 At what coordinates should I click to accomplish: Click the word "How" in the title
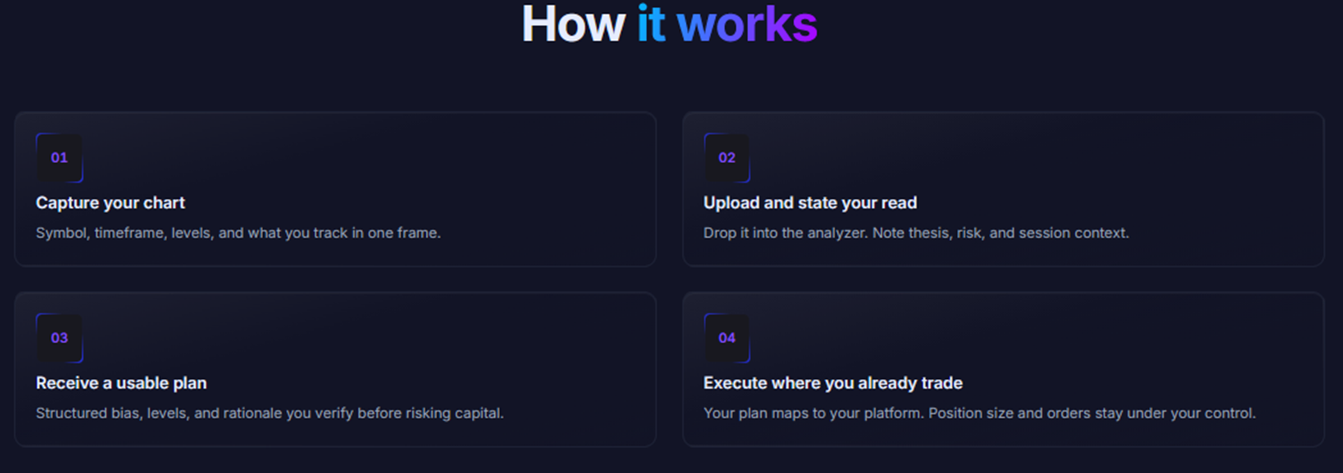point(574,24)
